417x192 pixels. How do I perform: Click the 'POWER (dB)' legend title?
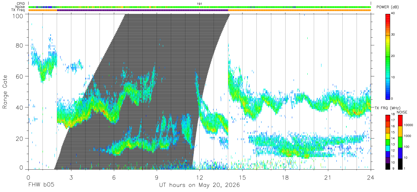[388, 7]
